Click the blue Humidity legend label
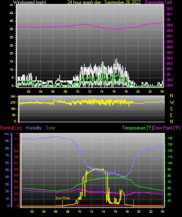The width and height of the screenshot is (182, 217). [34, 128]
